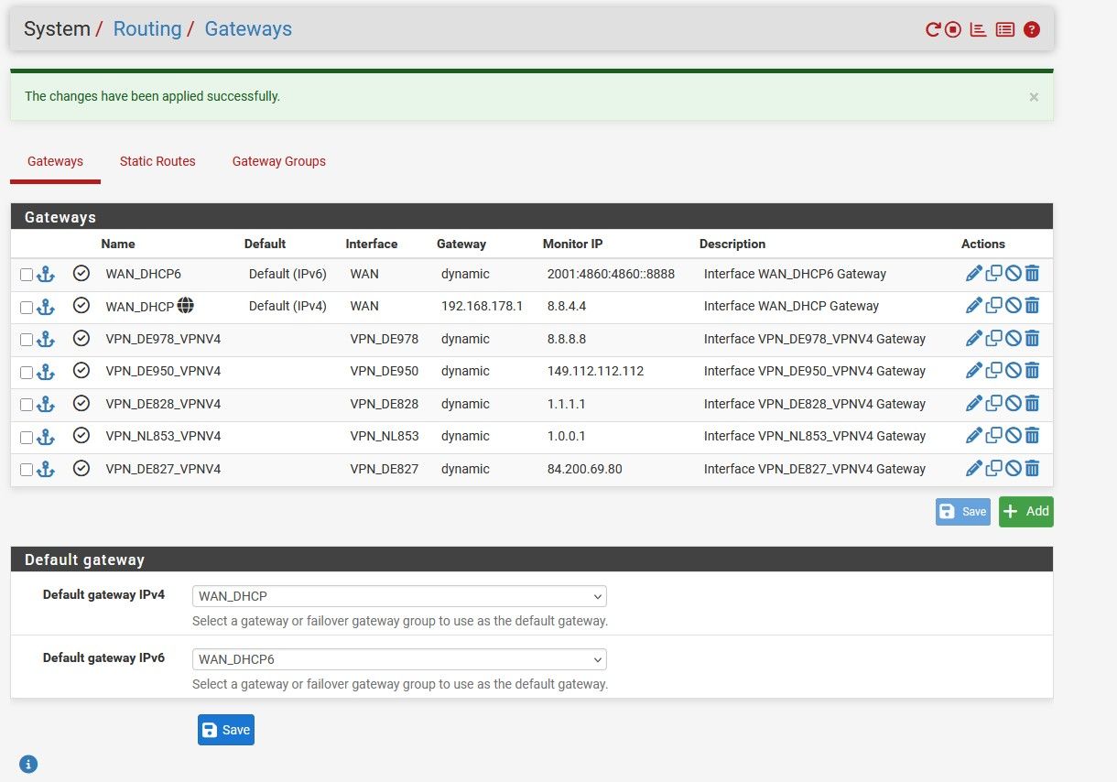Open the Default gateway IPv4 dropdown

pyautogui.click(x=399, y=596)
